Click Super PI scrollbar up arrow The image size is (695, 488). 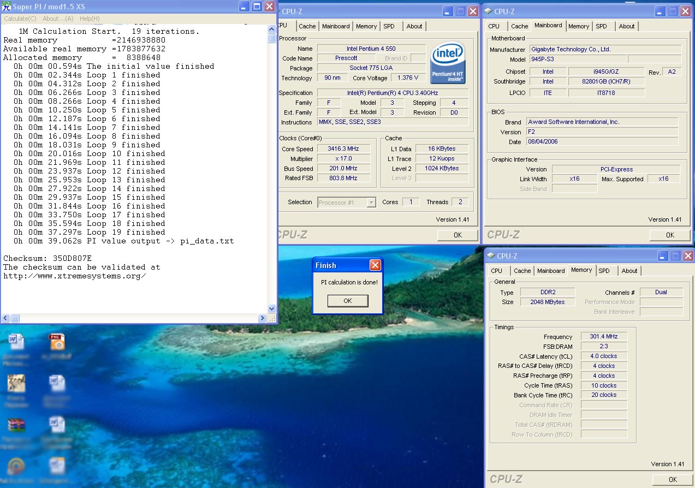pyautogui.click(x=272, y=29)
